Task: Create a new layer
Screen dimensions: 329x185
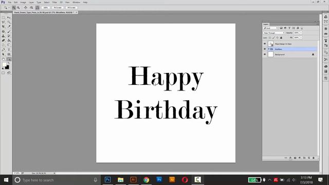Action: tap(309, 158)
